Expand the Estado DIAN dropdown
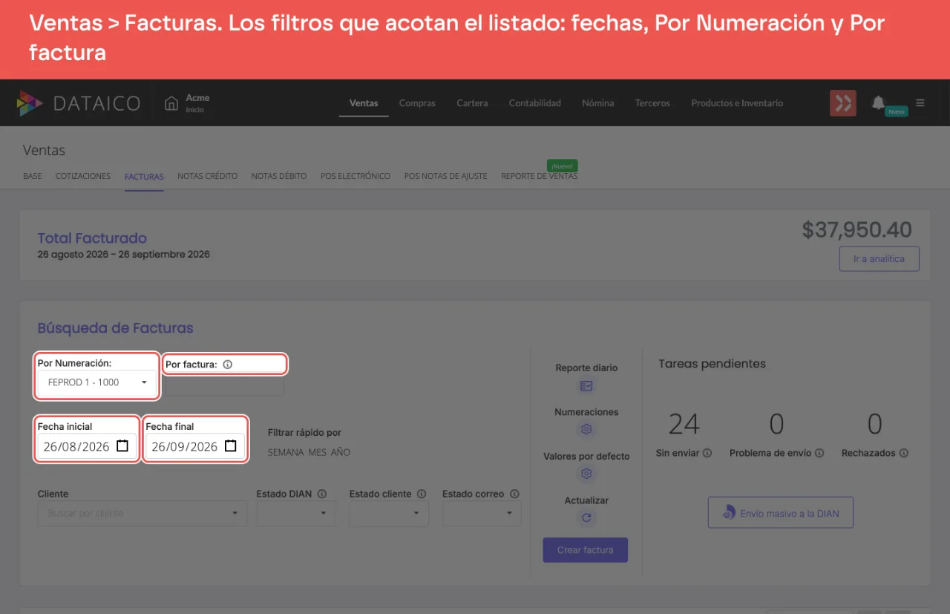950x614 pixels. [x=296, y=513]
